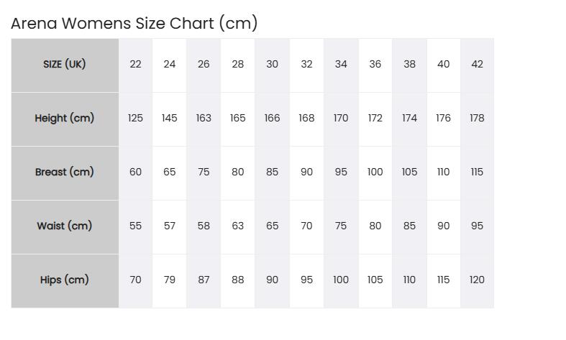Click UK size 36 cell
566x340 pixels.
[375, 65]
